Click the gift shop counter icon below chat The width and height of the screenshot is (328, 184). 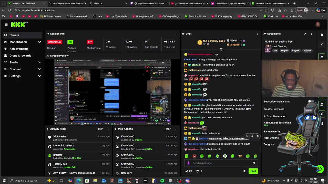pyautogui.click(x=199, y=171)
